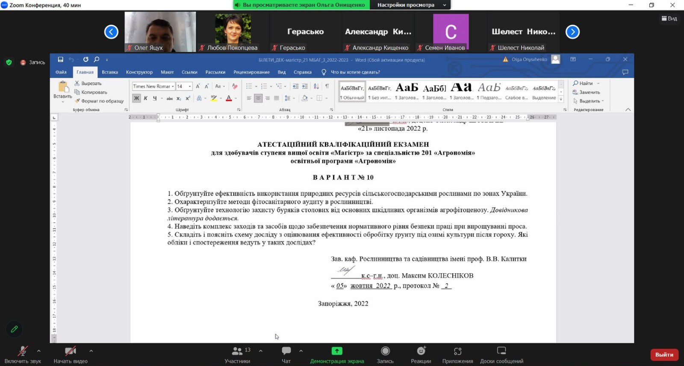Increase font size with enlarged A icon
Viewport: 684px width, 366px height.
coord(198,86)
